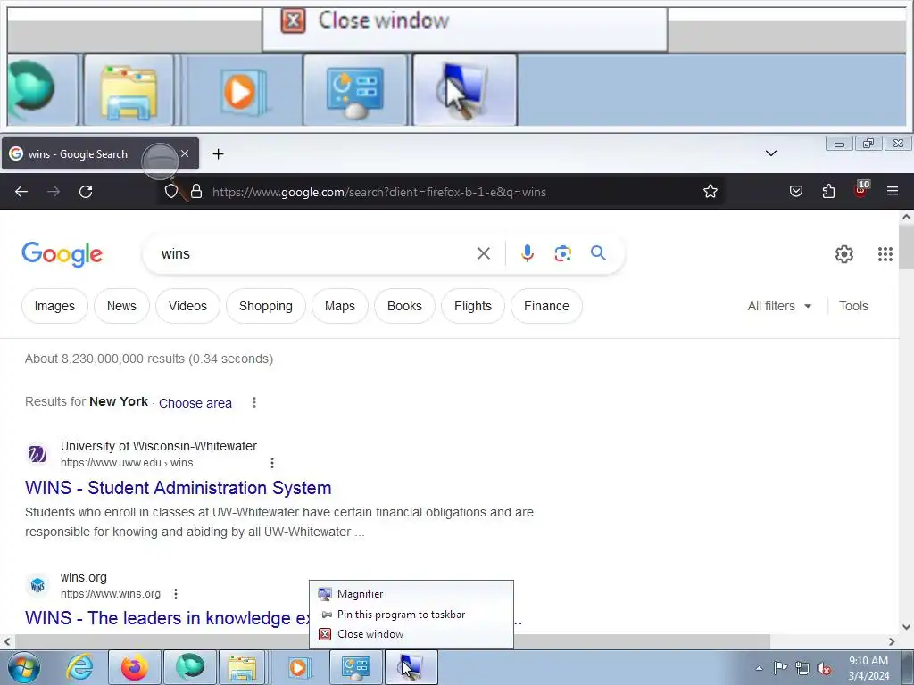
Task: Go back to the previous page in Firefox
Action: tap(21, 192)
